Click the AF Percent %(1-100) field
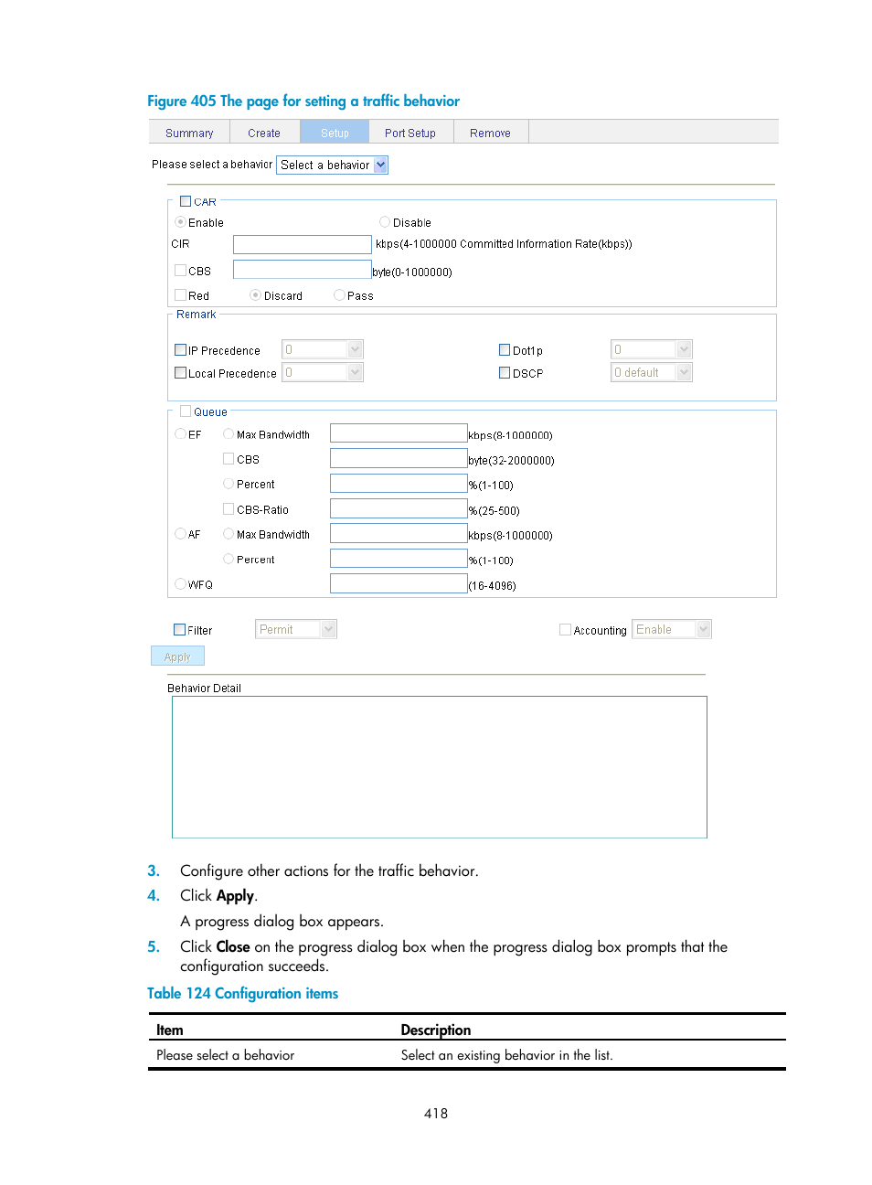 399,559
